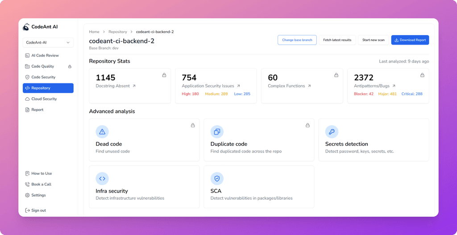This screenshot has height=235, width=457.
Task: Open Report in sidebar
Action: click(48, 110)
